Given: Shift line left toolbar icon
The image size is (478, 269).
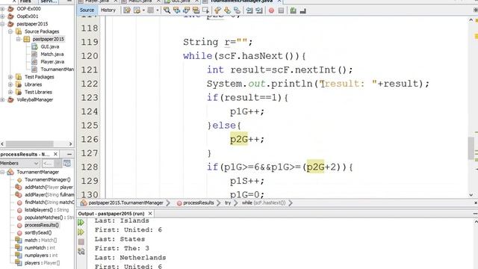Looking at the screenshot, I should click(x=249, y=10).
